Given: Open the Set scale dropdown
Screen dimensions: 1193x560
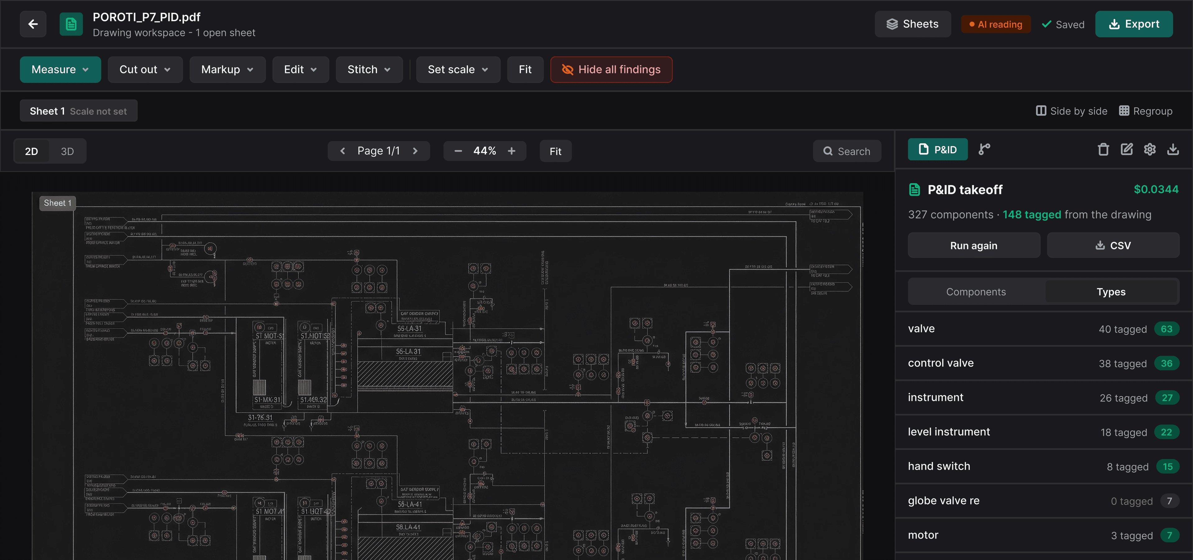Looking at the screenshot, I should click(x=458, y=70).
